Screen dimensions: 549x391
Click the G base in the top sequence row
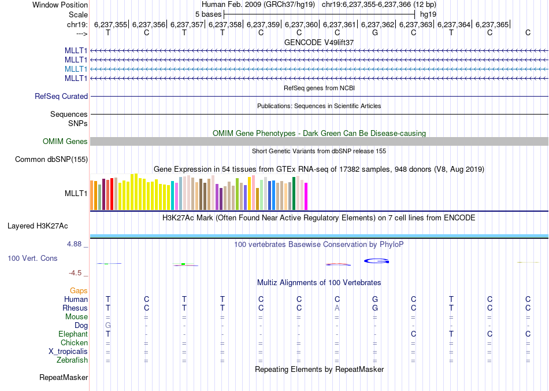(375, 33)
